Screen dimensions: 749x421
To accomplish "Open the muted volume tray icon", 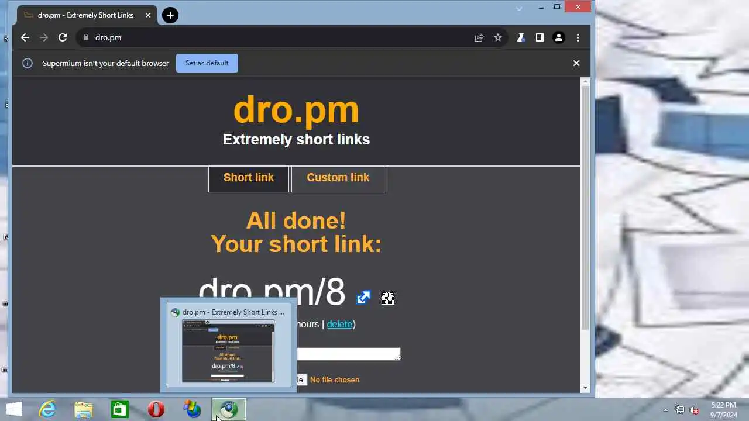I will click(695, 410).
